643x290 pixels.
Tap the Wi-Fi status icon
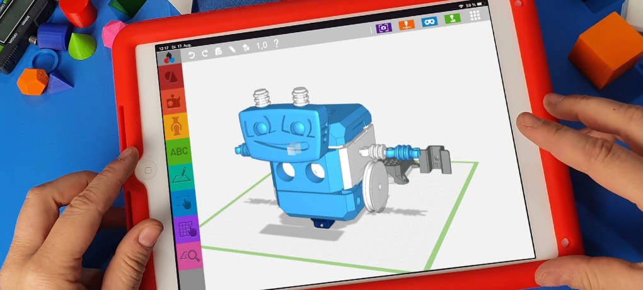[461, 6]
